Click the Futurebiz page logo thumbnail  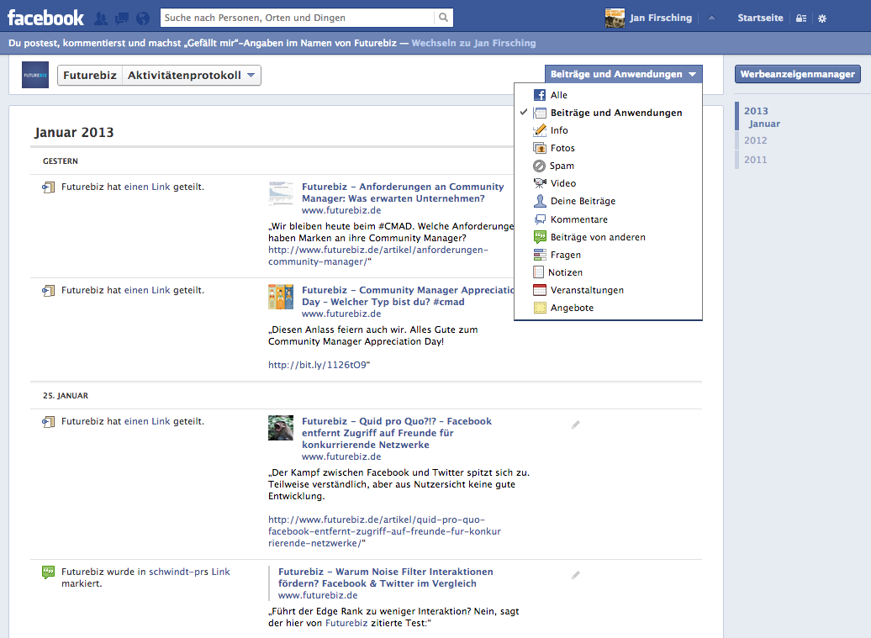point(35,75)
